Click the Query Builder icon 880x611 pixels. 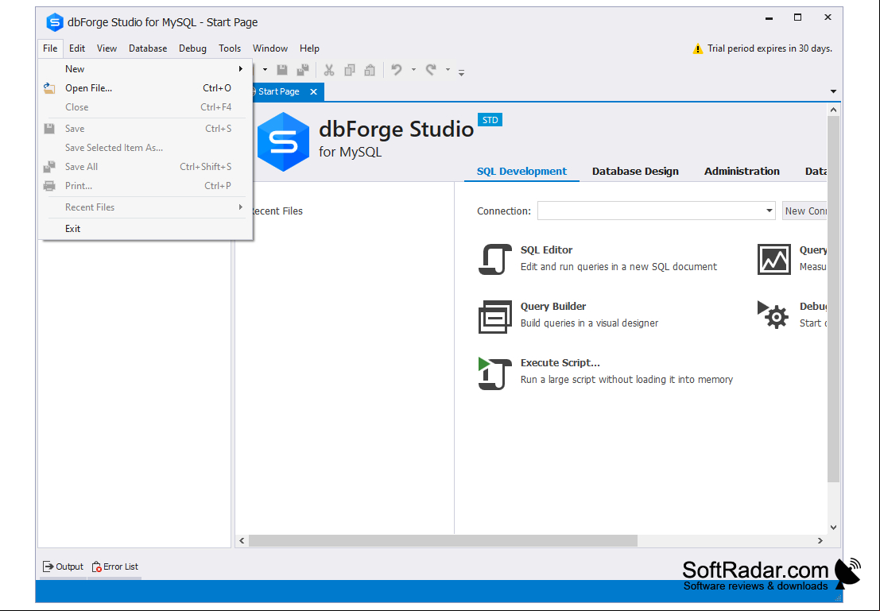[x=495, y=316]
